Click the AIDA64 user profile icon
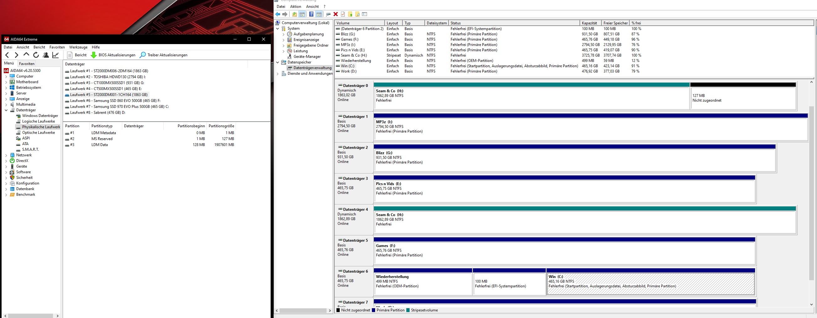Image resolution: width=817 pixels, height=318 pixels. [46, 55]
